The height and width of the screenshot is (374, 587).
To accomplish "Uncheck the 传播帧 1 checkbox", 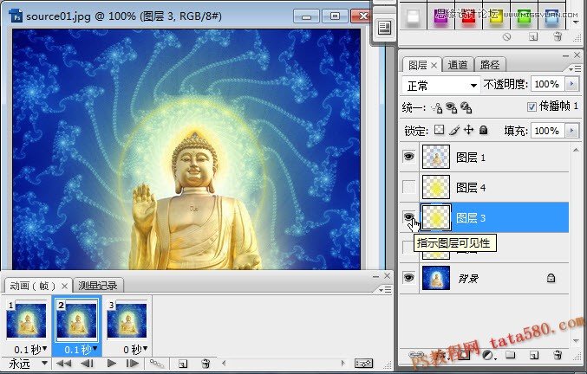I will tap(532, 107).
